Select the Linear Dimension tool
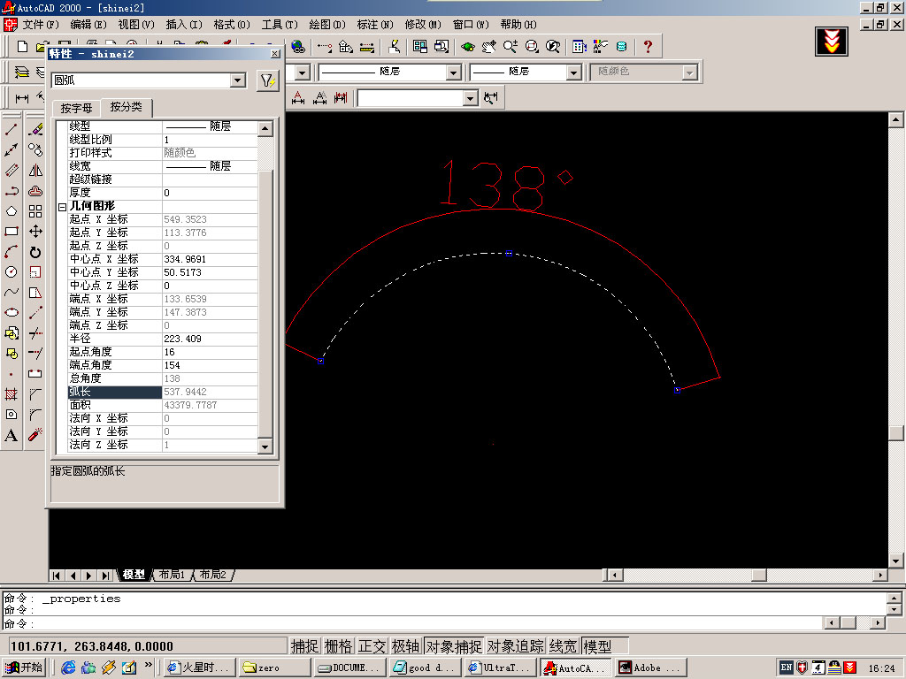The height and width of the screenshot is (679, 906). [x=22, y=98]
